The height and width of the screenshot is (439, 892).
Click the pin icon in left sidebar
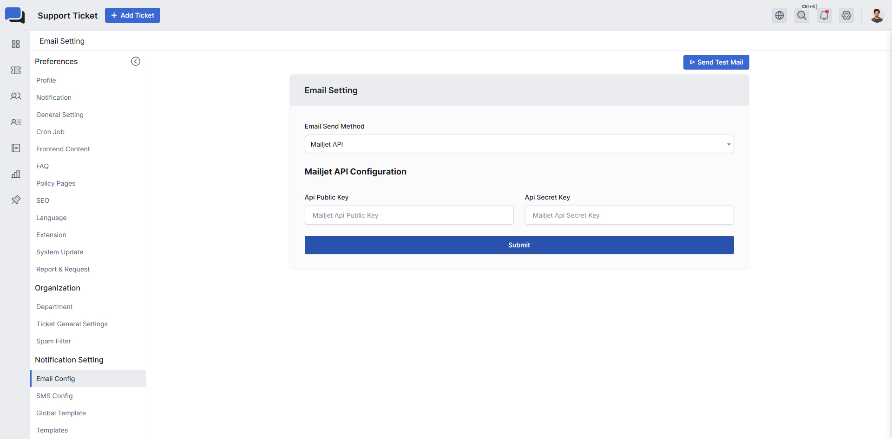[x=16, y=200]
